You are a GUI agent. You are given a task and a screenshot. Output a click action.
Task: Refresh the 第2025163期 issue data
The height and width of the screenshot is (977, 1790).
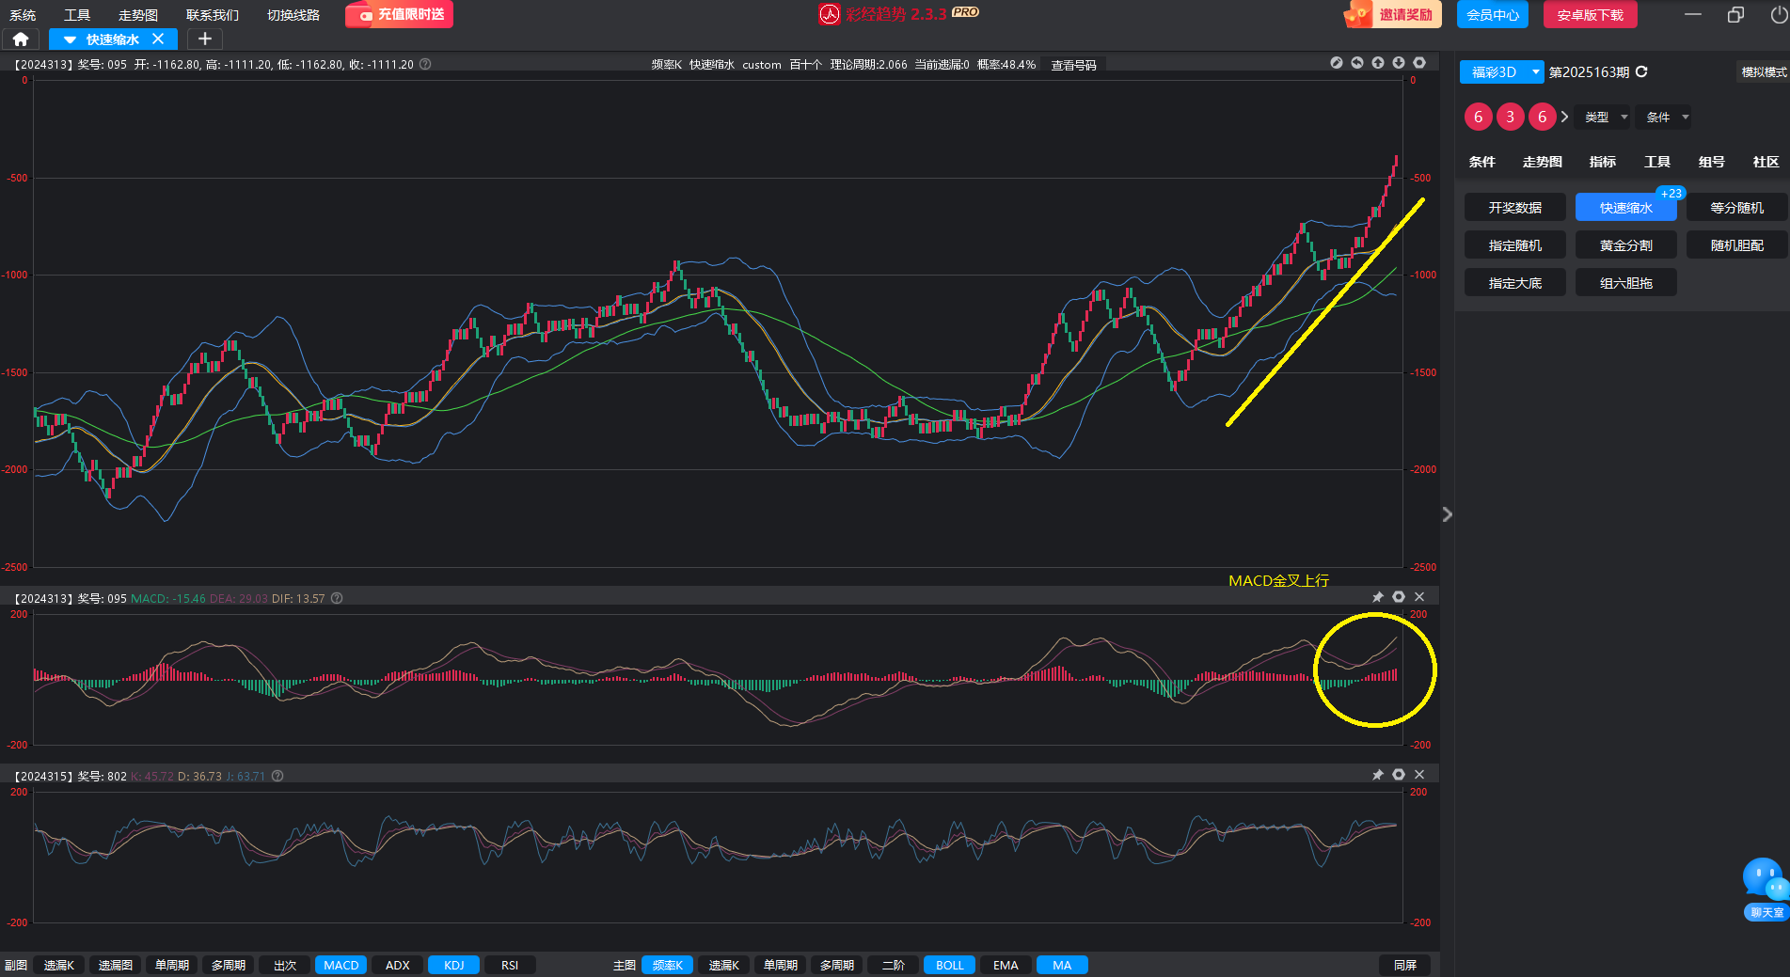(1641, 71)
